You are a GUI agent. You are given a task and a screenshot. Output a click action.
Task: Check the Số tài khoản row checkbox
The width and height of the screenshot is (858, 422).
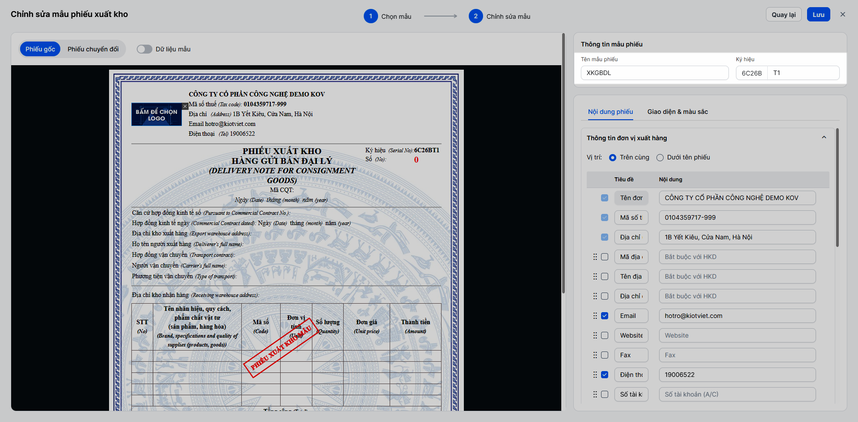click(605, 394)
